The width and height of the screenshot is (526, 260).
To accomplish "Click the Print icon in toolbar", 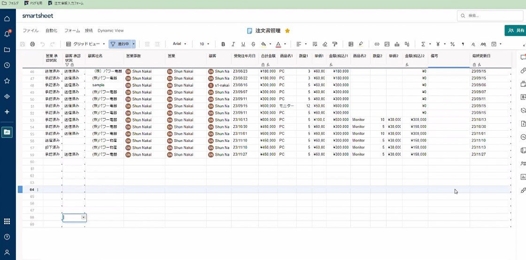I will point(32,44).
